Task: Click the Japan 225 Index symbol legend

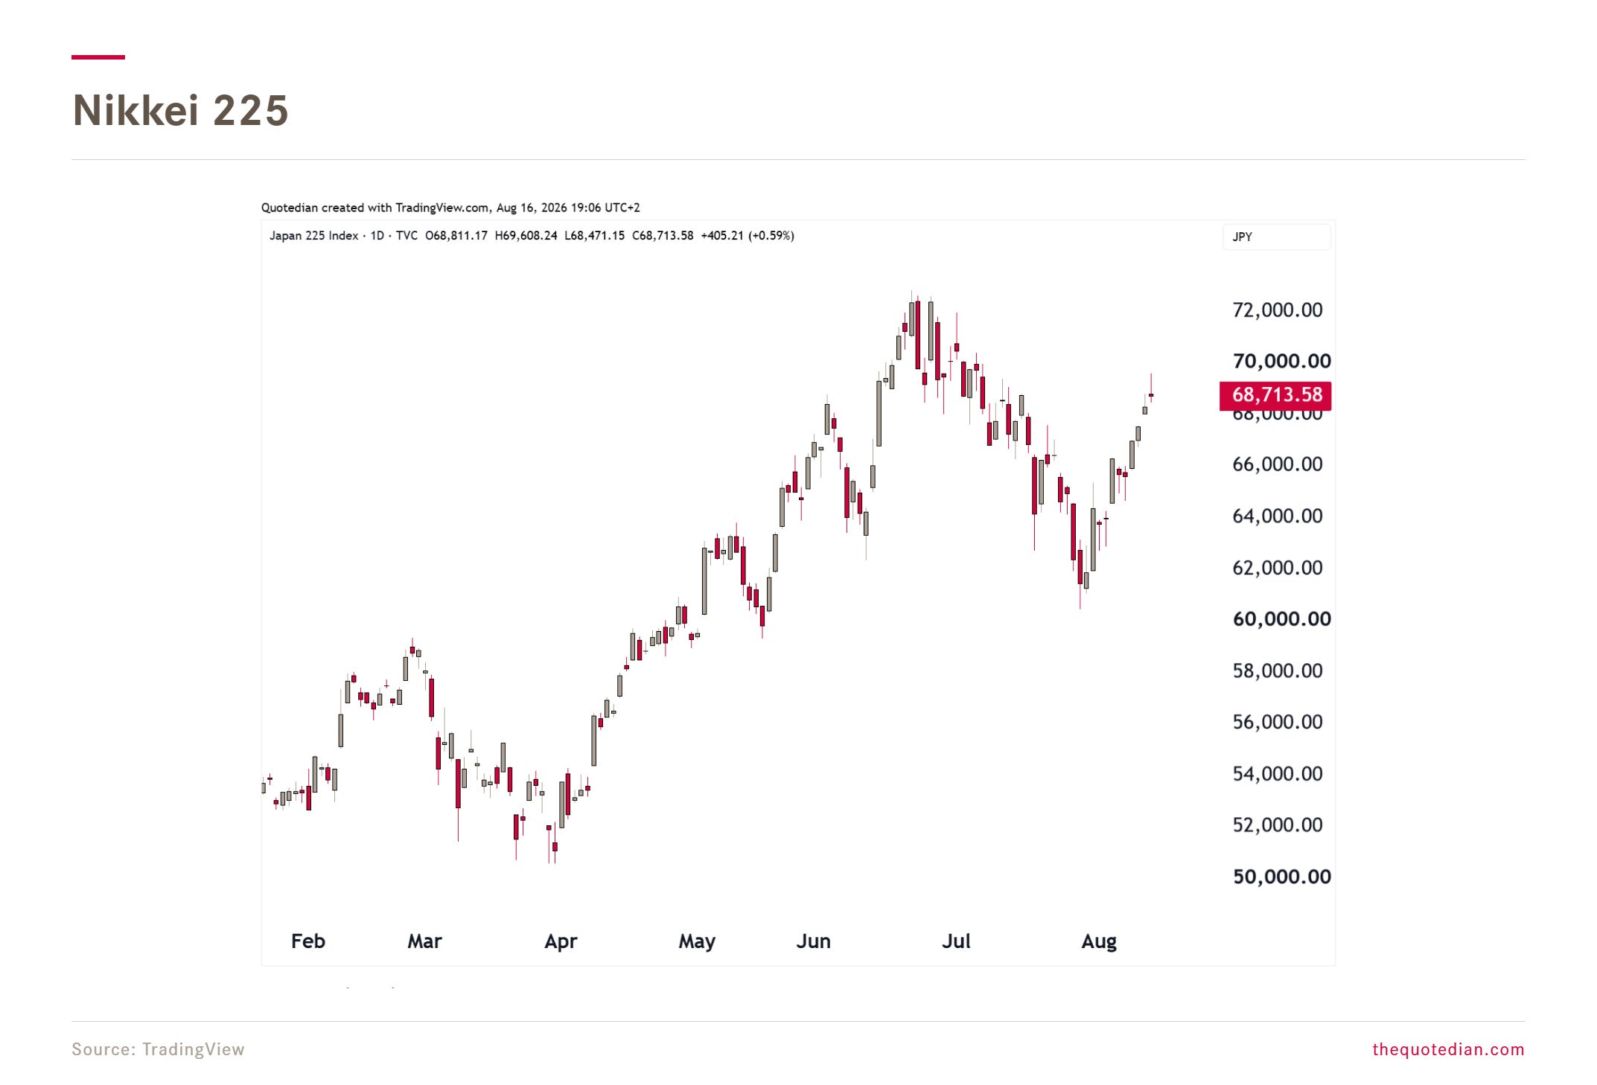Action: coord(313,236)
